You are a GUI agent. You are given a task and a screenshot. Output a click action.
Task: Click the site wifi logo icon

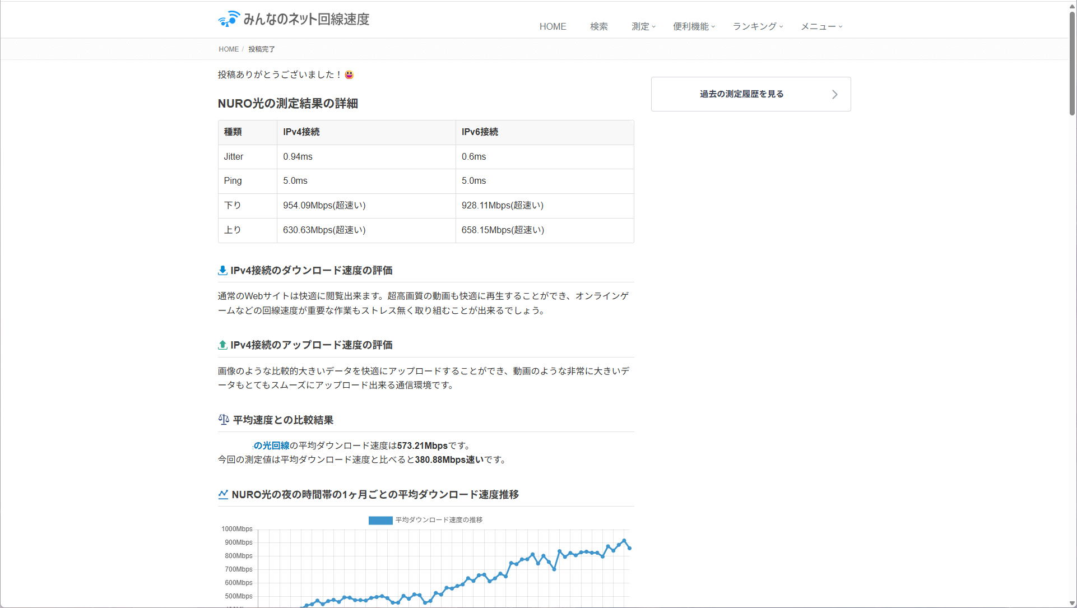(x=229, y=19)
